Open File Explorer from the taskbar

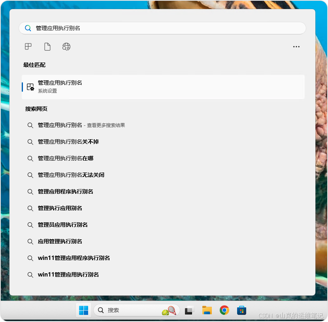pyautogui.click(x=207, y=310)
